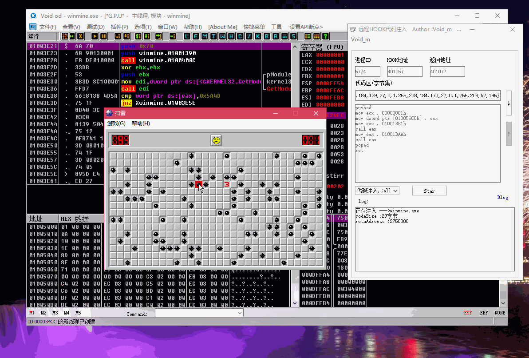Toggle the M1 memory tab
The height and width of the screenshot is (358, 529).
tap(32, 313)
